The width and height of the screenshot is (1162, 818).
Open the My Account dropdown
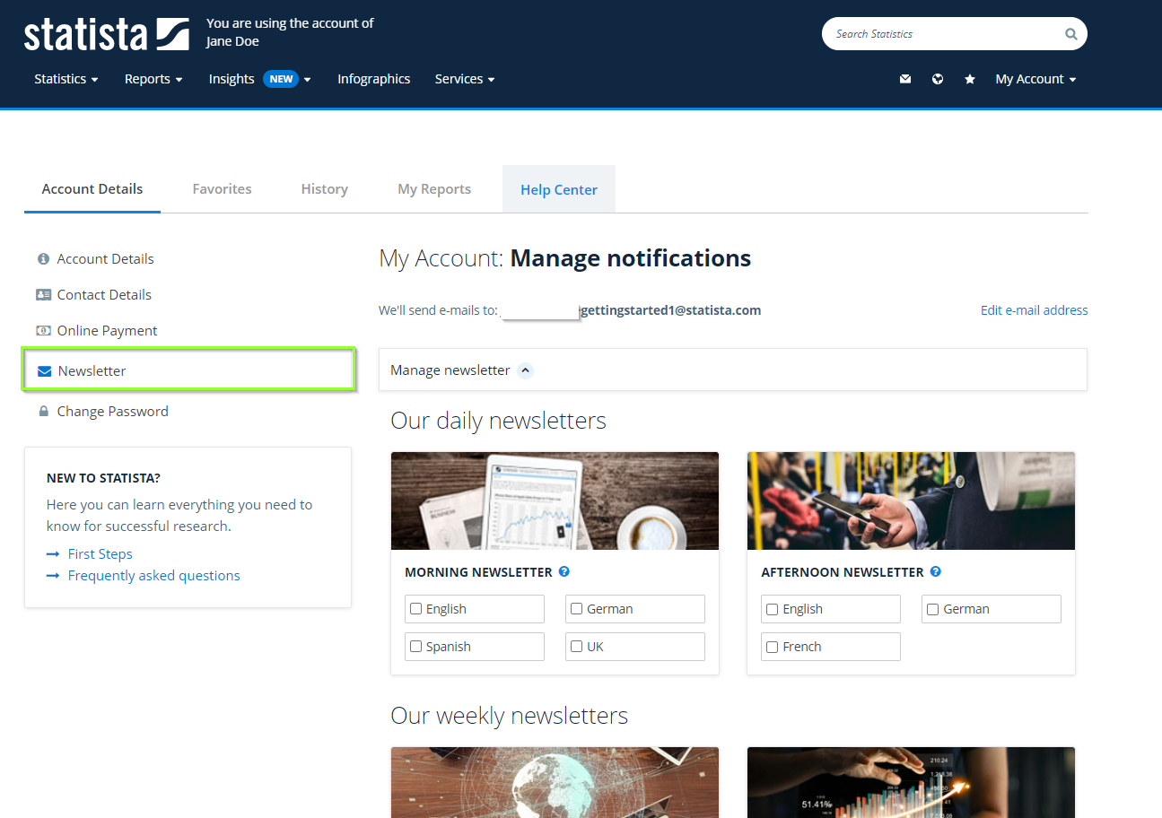(x=1035, y=79)
